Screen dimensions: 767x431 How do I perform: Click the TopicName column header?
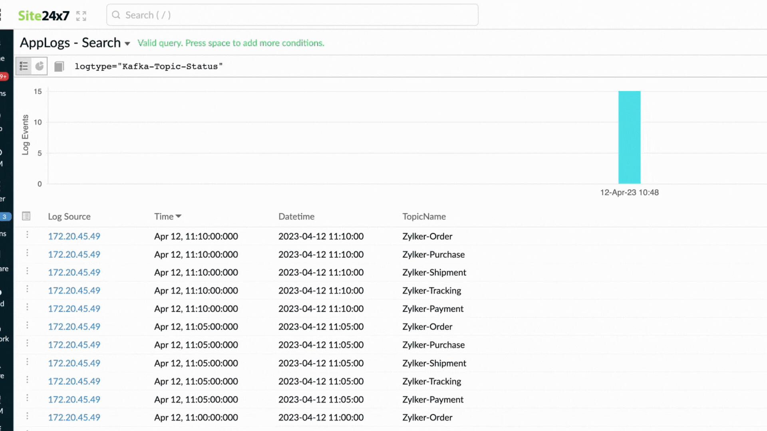click(x=424, y=217)
